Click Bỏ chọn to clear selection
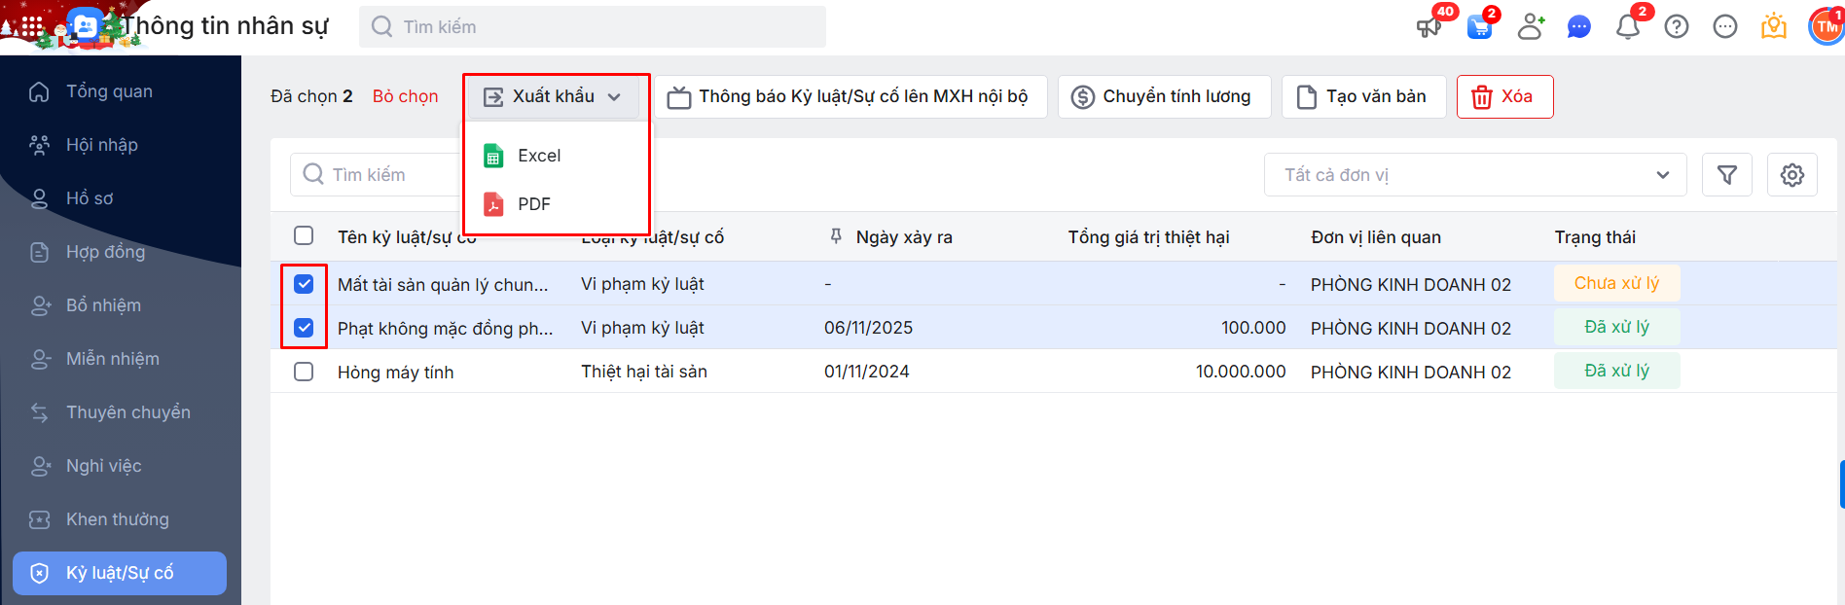Viewport: 1845px width, 605px height. tap(406, 96)
